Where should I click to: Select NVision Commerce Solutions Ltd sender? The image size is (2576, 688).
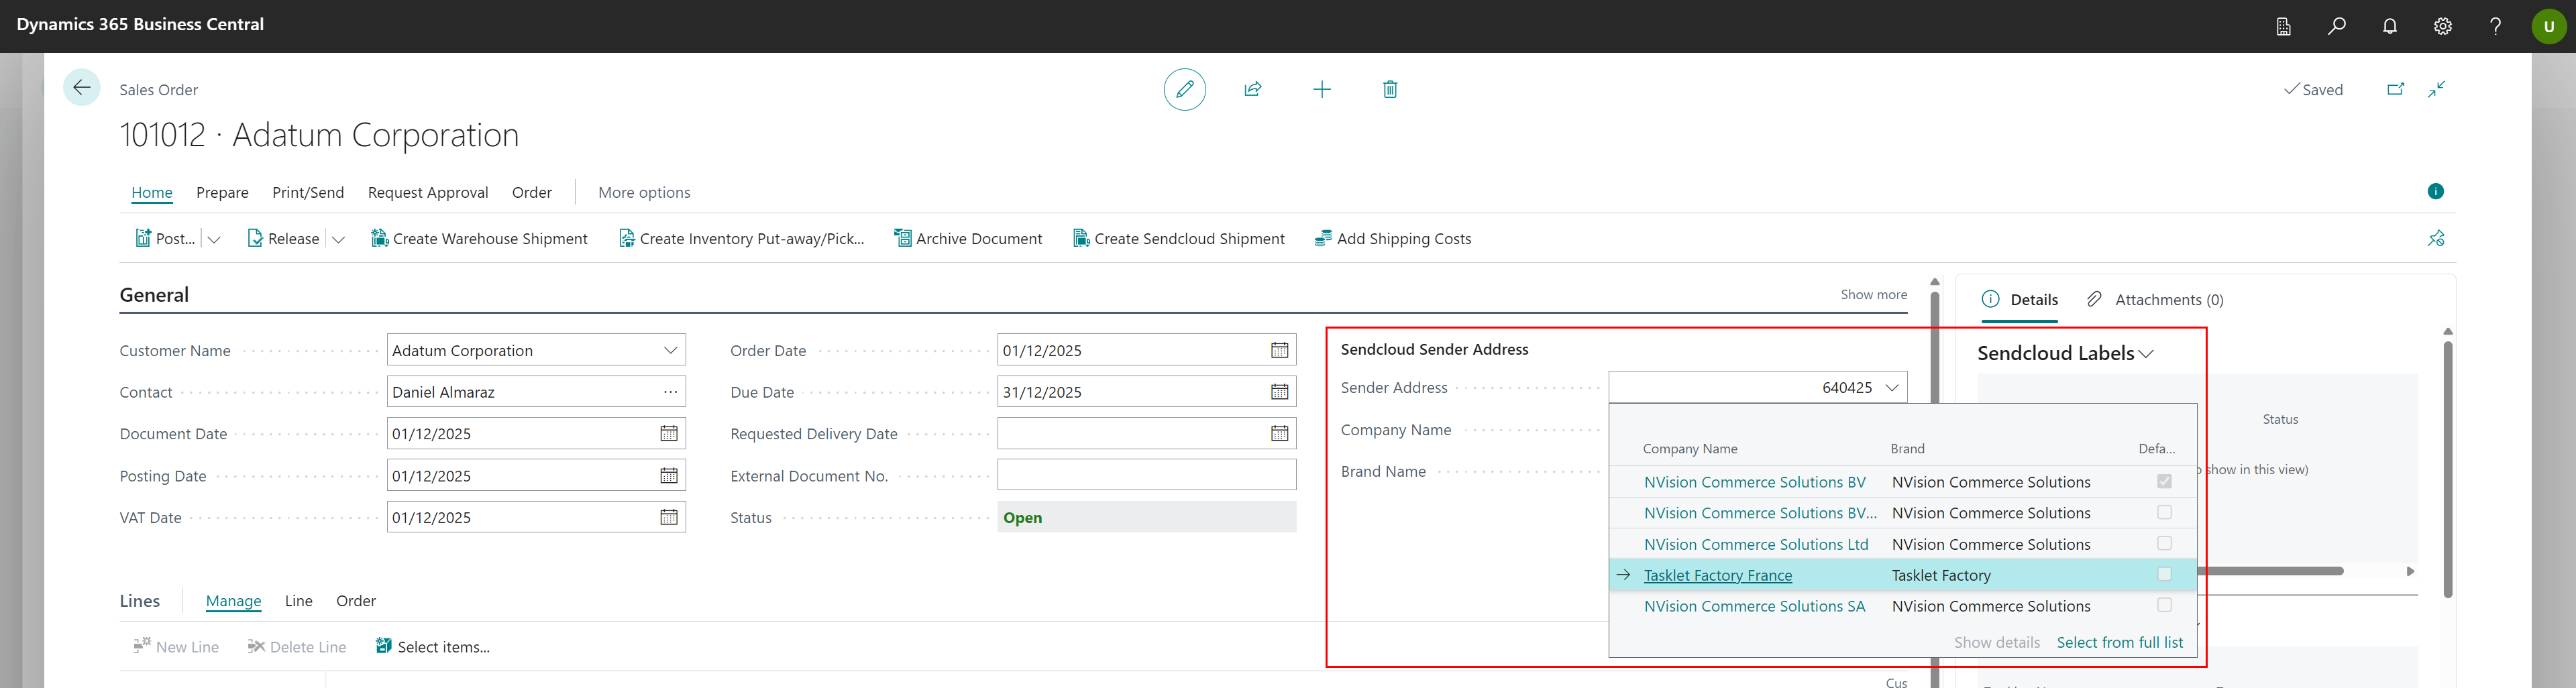tap(1756, 544)
